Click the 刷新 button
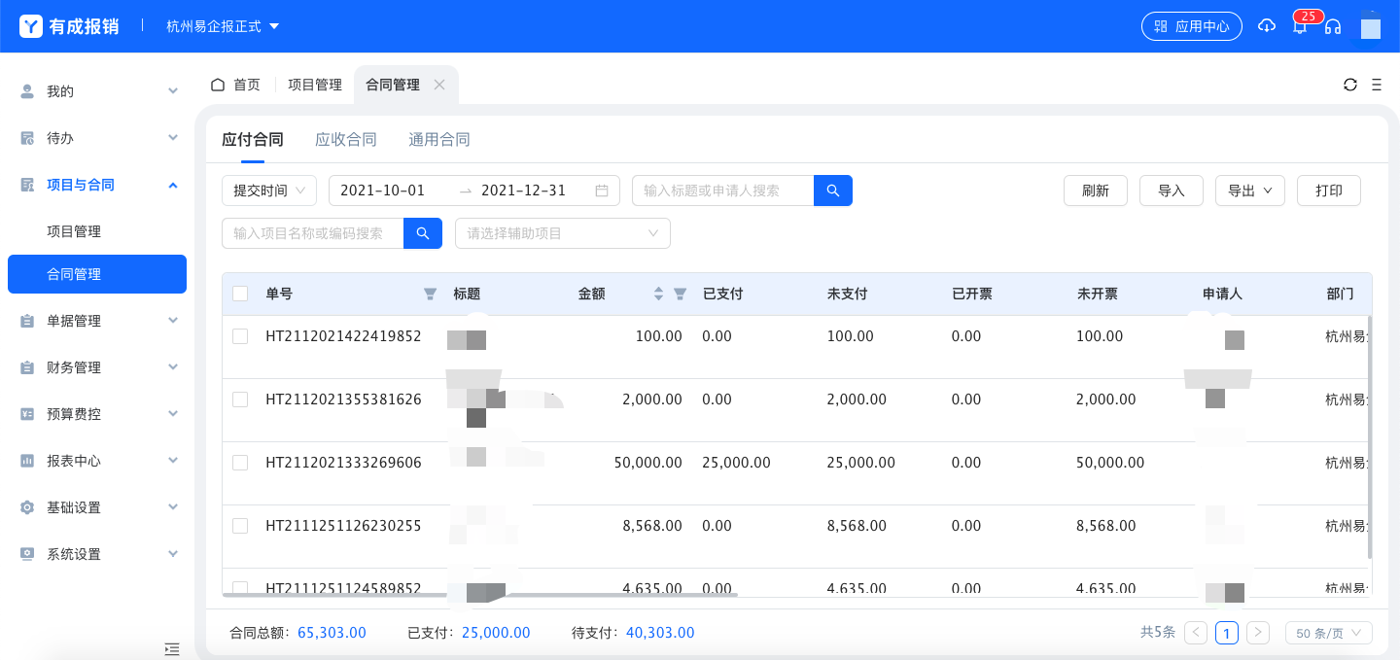 point(1096,191)
